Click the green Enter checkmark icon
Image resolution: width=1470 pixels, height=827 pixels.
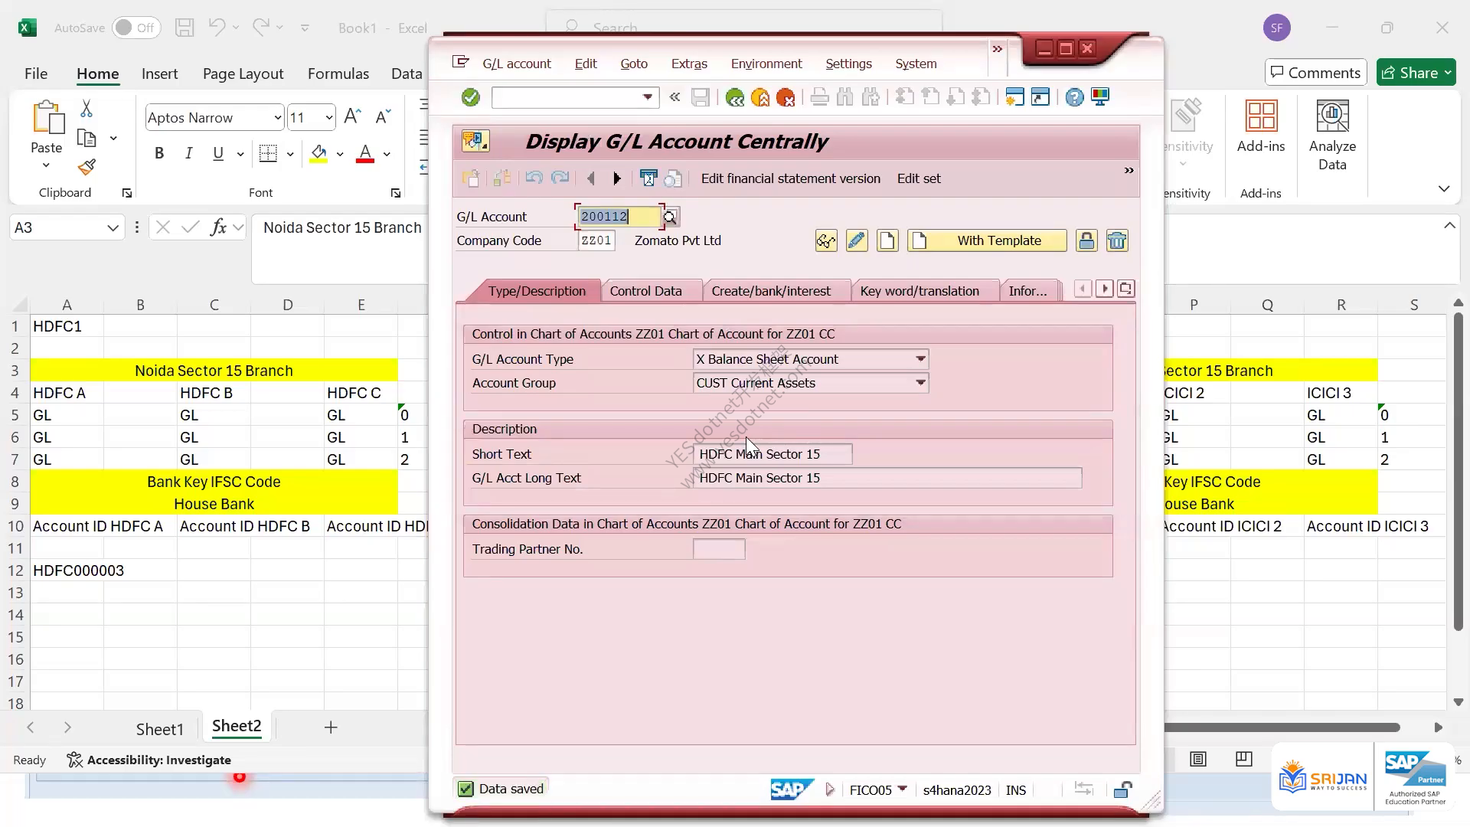click(x=471, y=97)
